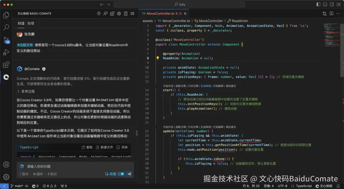Image resolution: width=344 pixels, height=189 pixels.
Task: Click the Comate panel document list icon
Action: 126,14
